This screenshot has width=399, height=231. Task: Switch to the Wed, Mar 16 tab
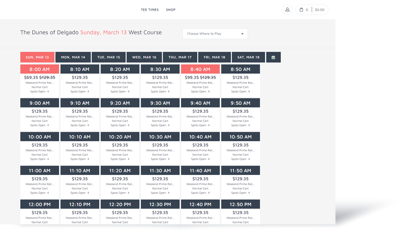(x=144, y=57)
